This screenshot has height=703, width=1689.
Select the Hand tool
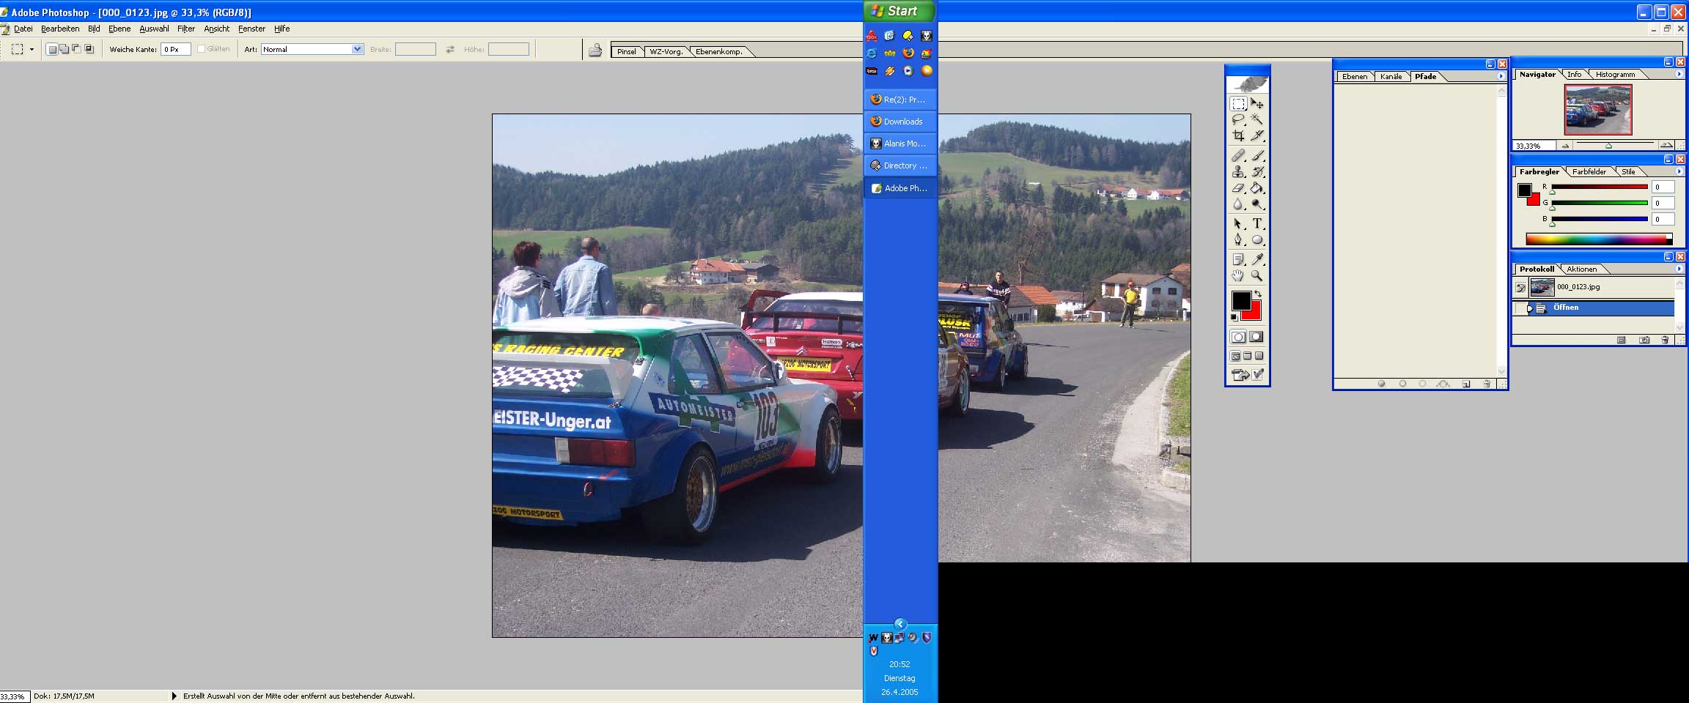click(x=1238, y=276)
